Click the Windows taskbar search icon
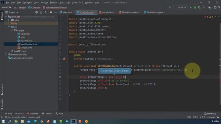The width and height of the screenshot is (221, 124). pyautogui.click(x=9, y=121)
